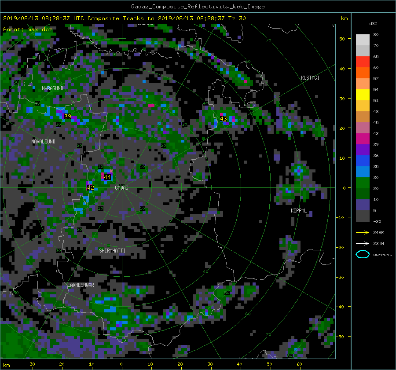Viewport: 396px width, 370px height.
Task: Click the SHIRAHATTI town label
Action: [x=112, y=251]
